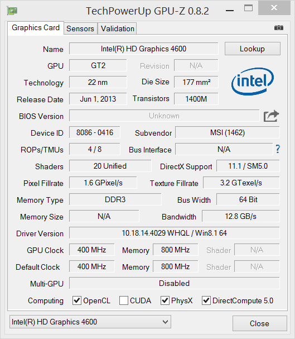This screenshot has width=295, height=339.
Task: Click the Intel logo image
Action: click(x=253, y=82)
